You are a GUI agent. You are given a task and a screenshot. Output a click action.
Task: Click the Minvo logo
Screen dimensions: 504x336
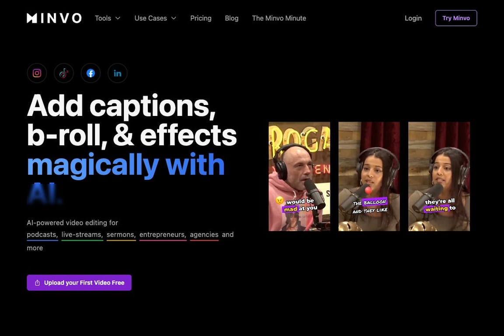[54, 18]
